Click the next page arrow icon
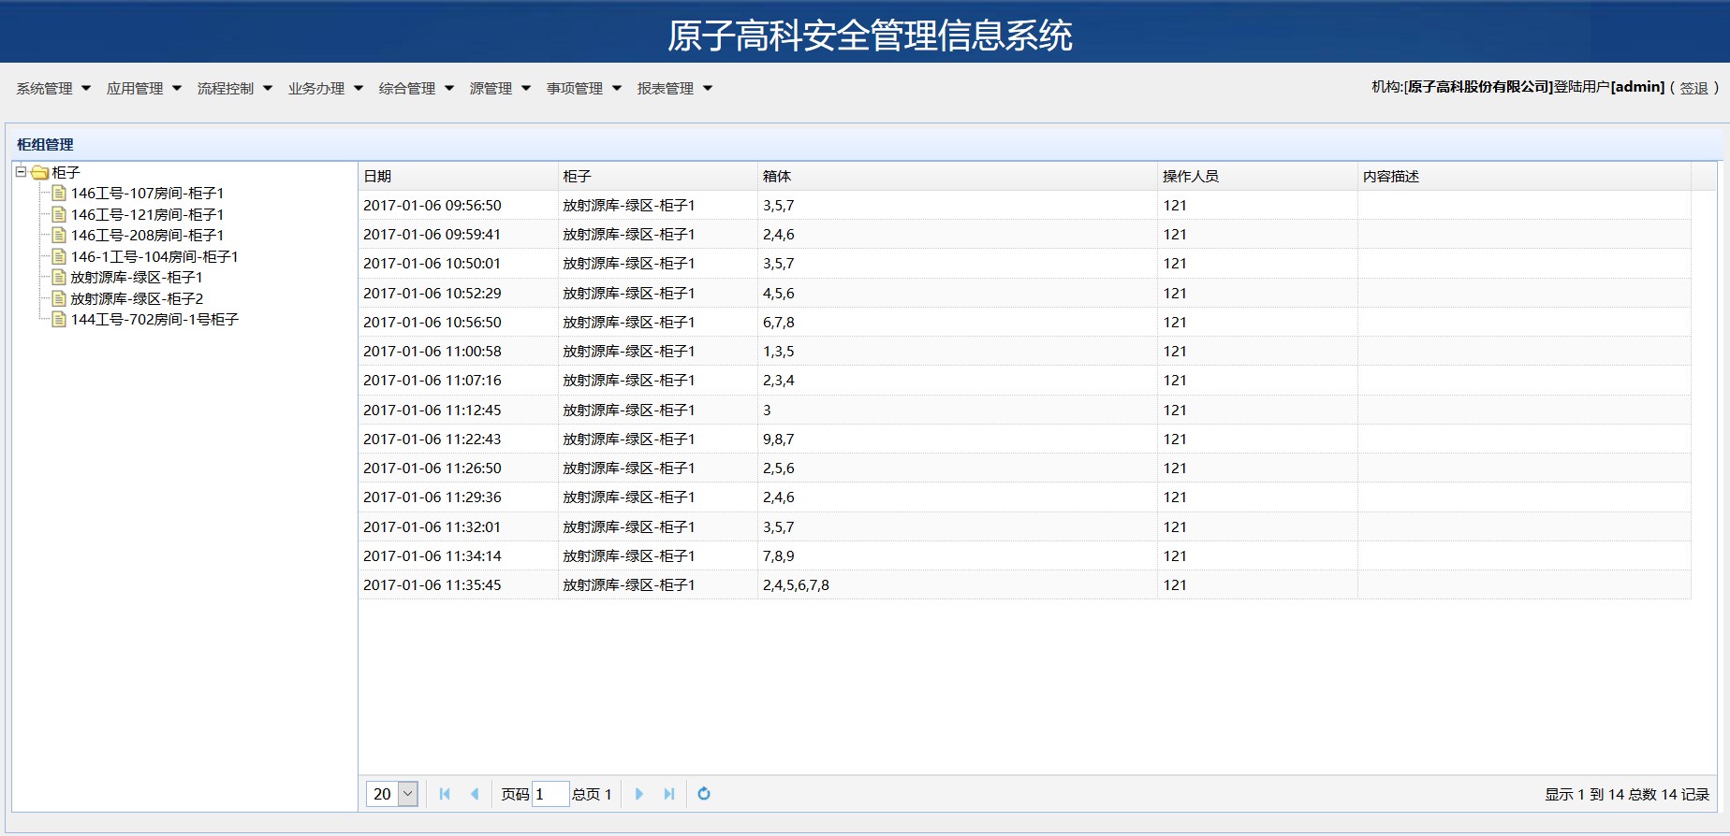 click(x=639, y=794)
